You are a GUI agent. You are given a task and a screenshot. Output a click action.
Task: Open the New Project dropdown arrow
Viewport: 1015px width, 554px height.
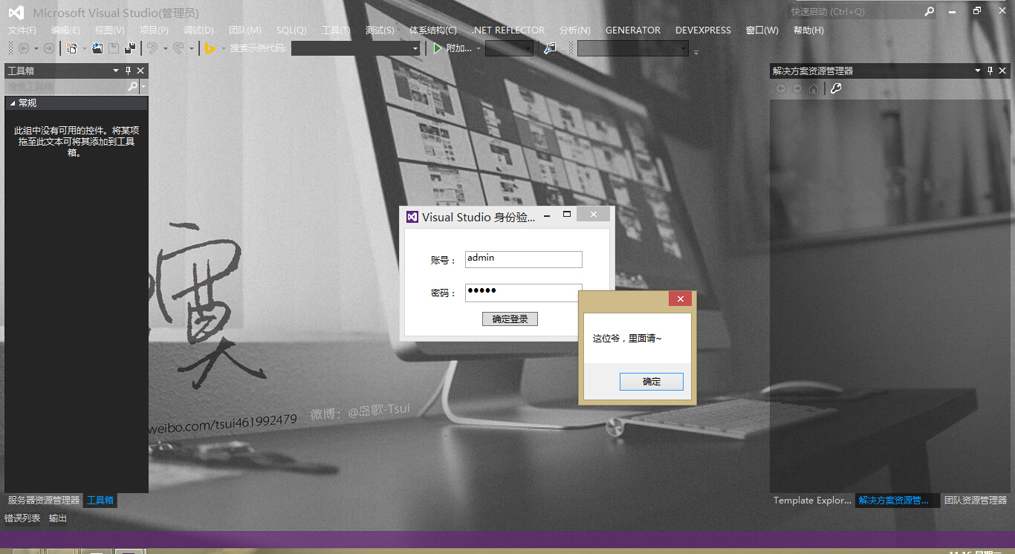84,49
